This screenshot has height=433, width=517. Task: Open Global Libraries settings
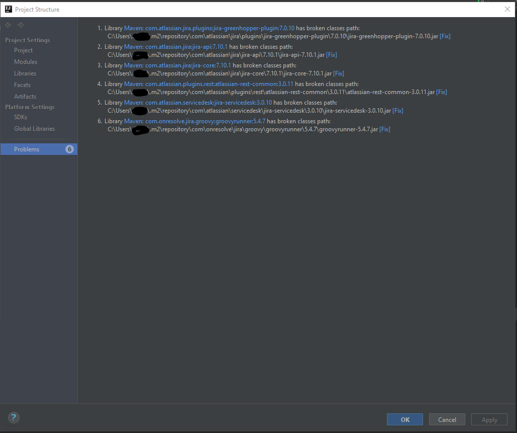(34, 129)
